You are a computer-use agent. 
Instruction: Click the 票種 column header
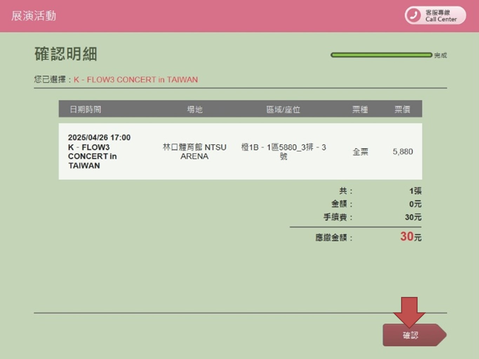tap(360, 109)
